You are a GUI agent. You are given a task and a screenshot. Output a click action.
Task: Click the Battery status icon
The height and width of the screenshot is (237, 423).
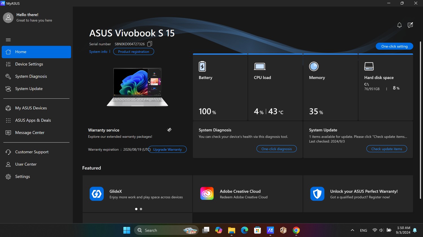202,66
